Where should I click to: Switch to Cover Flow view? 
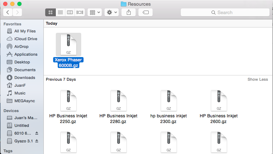[x=80, y=12]
